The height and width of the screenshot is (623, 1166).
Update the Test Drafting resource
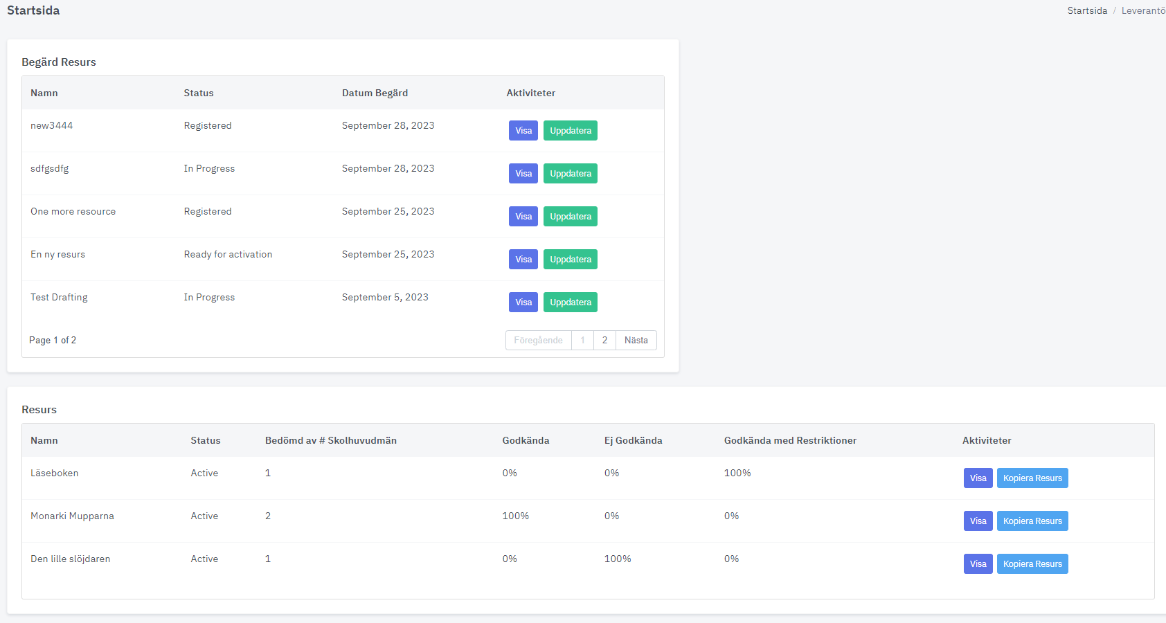click(x=571, y=303)
